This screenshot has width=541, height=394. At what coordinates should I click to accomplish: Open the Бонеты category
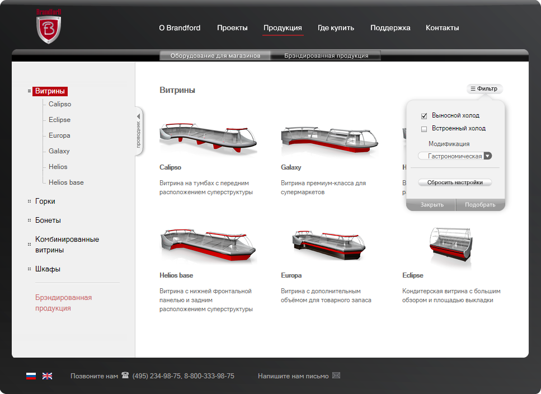coord(48,220)
